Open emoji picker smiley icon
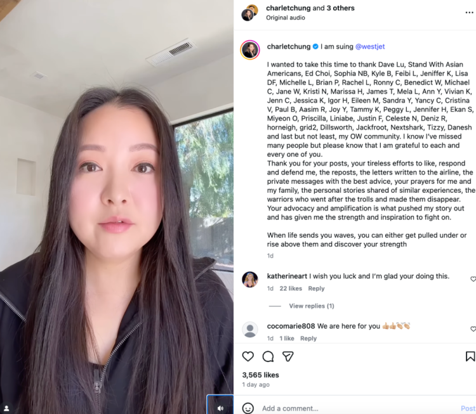 pos(248,408)
